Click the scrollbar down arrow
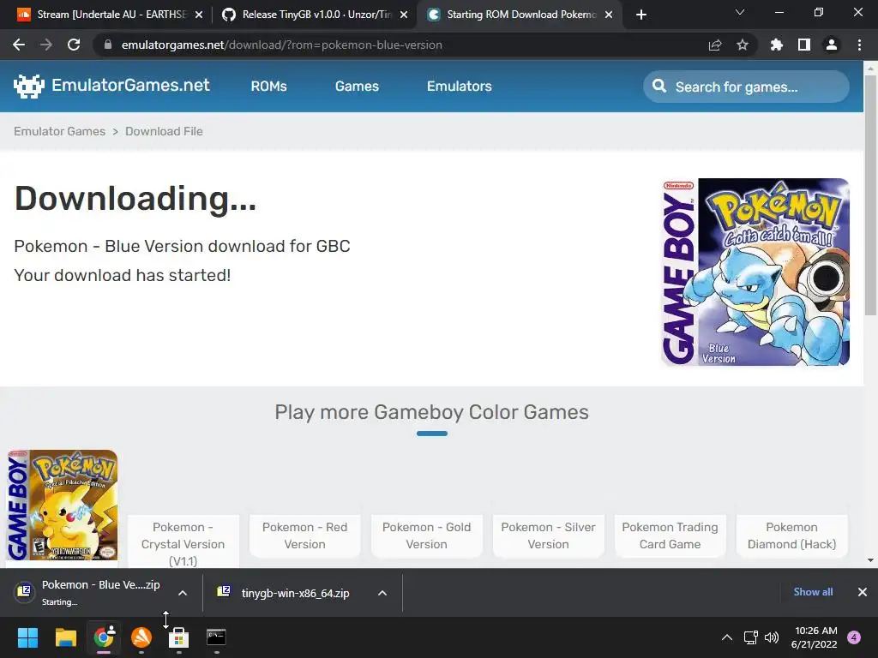 [x=870, y=560]
